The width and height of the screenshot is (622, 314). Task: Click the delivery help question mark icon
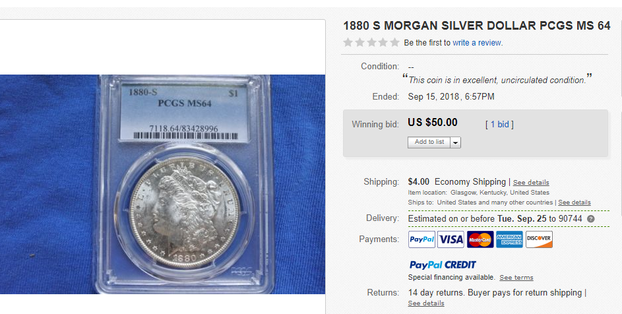pos(590,219)
